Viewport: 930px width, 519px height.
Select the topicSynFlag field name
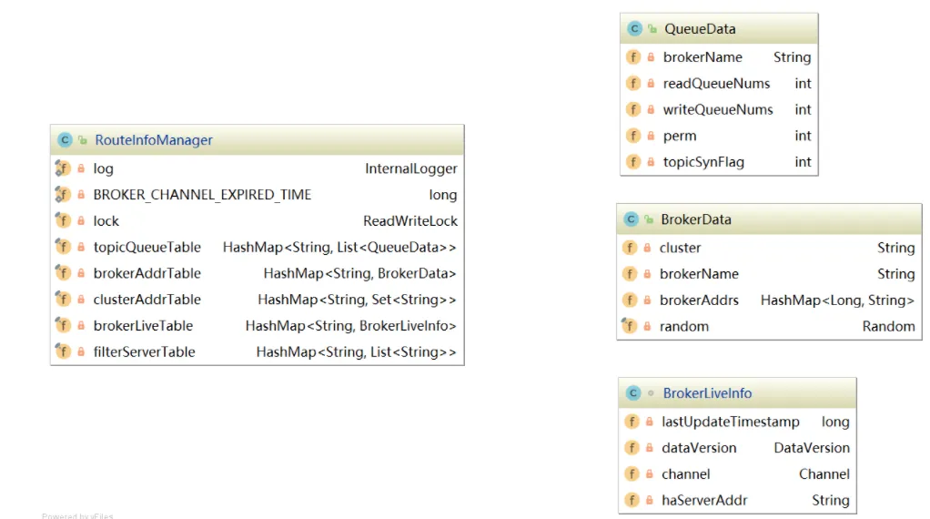click(x=703, y=162)
